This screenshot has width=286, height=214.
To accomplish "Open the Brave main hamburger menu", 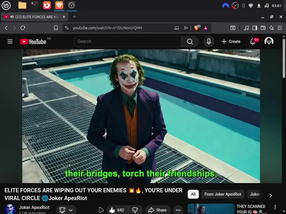I will [280, 28].
